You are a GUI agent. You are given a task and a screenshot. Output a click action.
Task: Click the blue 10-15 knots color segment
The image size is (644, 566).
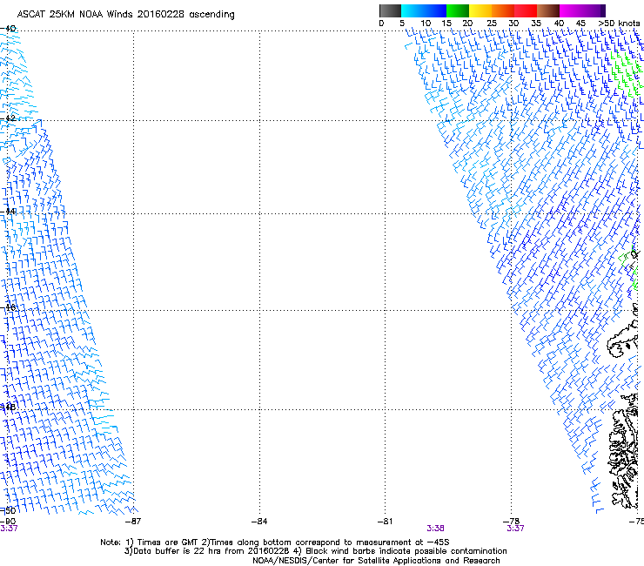(435, 10)
